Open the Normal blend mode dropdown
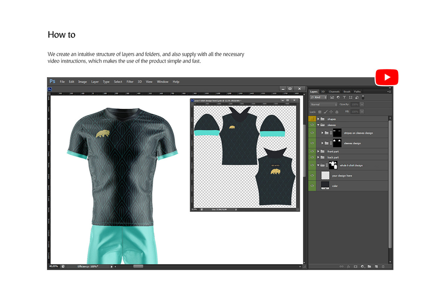Screen dimensions: 448x298 (x=323, y=105)
